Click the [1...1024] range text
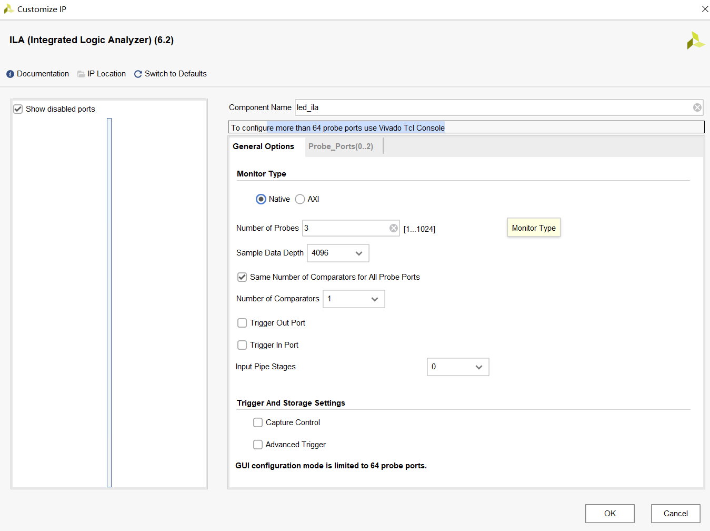Image resolution: width=710 pixels, height=531 pixels. [x=419, y=229]
